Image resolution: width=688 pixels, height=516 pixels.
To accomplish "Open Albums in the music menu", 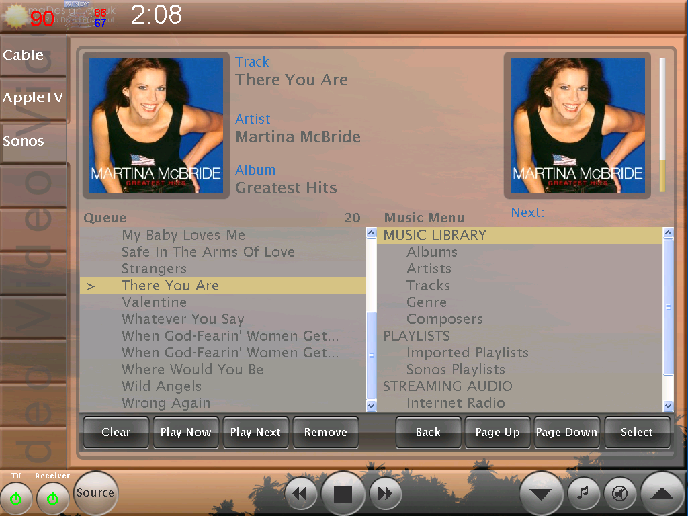I will point(519,252).
